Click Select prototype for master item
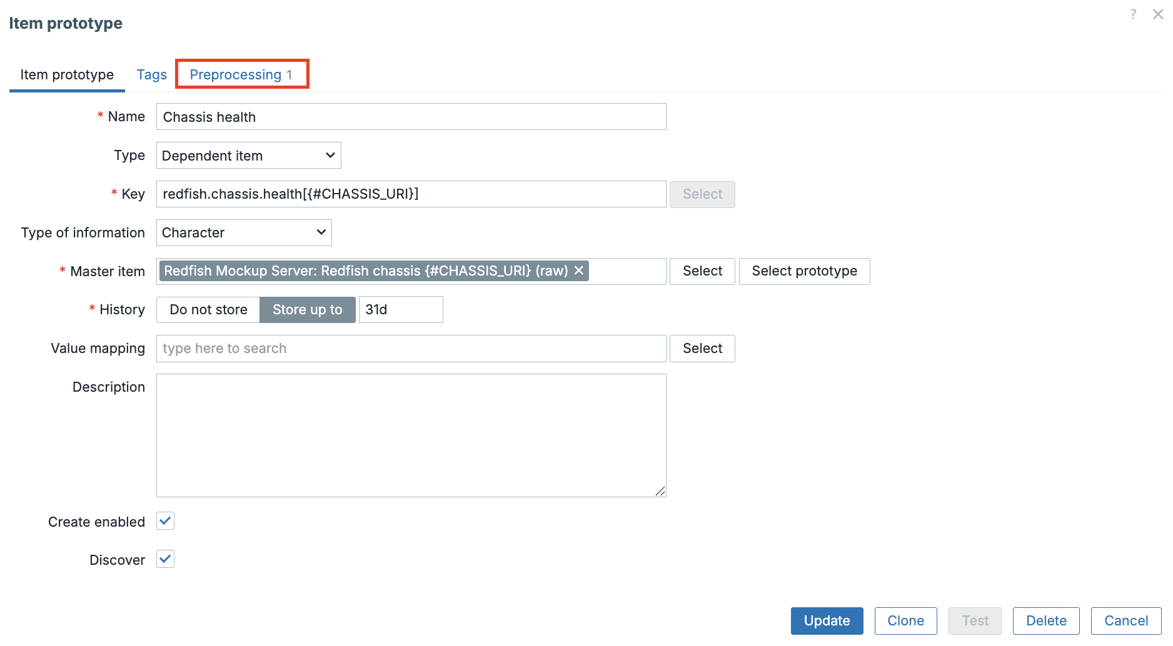The width and height of the screenshot is (1173, 646). pyautogui.click(x=804, y=271)
